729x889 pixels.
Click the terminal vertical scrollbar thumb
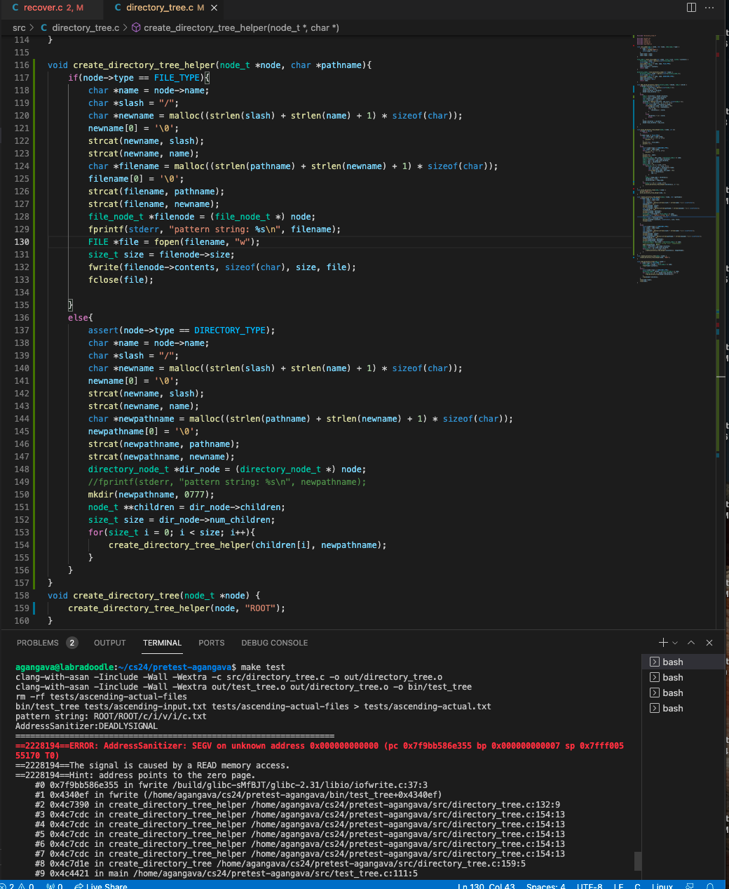[637, 861]
